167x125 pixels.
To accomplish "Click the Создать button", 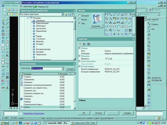I will click(70, 69).
